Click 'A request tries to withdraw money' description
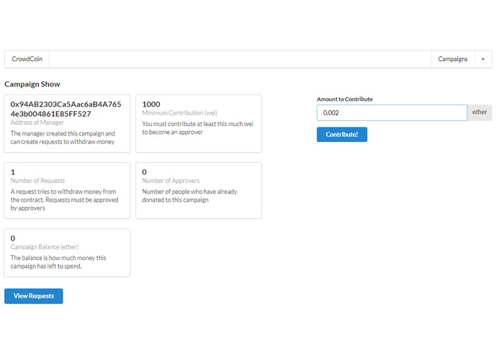 65,200
